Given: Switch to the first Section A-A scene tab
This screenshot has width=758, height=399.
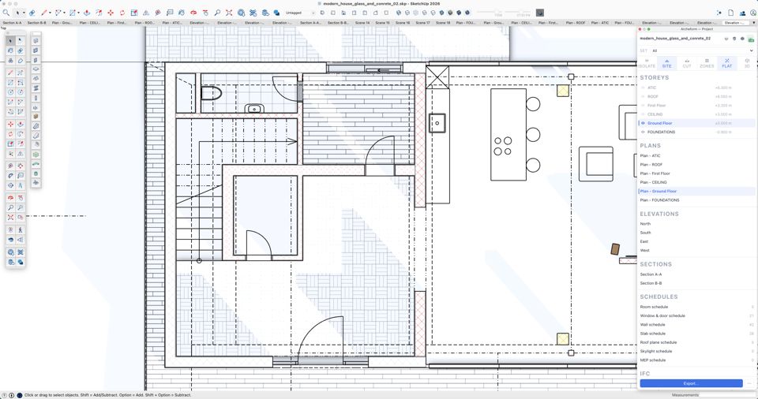Looking at the screenshot, I should pyautogui.click(x=12, y=23).
